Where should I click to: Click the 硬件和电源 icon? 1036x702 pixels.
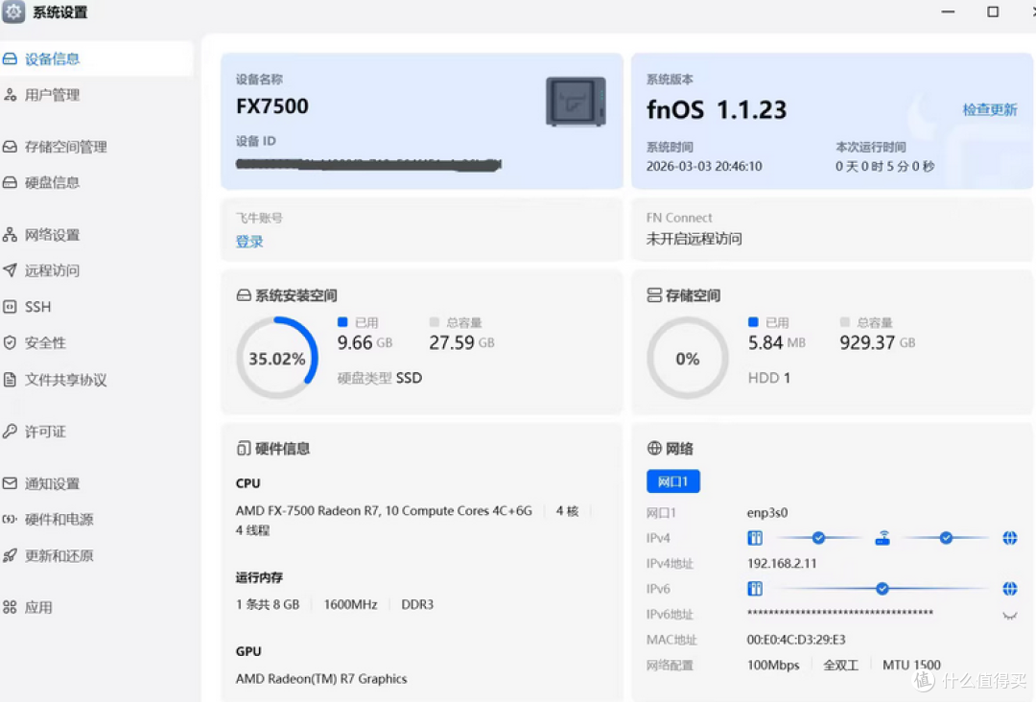(x=10, y=519)
